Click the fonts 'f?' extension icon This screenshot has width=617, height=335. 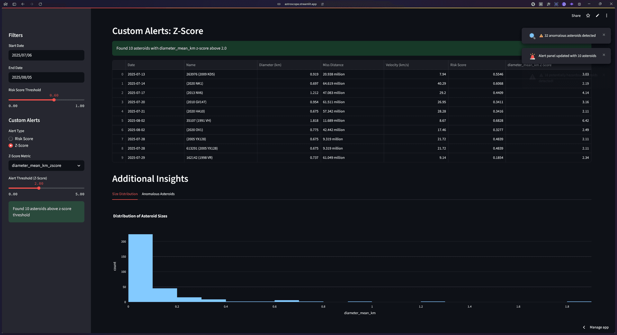[548, 4]
